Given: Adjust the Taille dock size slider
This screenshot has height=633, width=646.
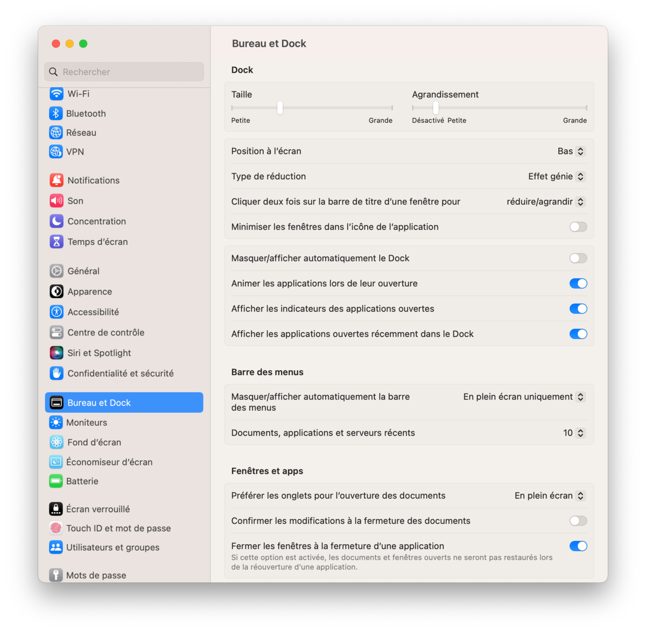Looking at the screenshot, I should point(280,108).
